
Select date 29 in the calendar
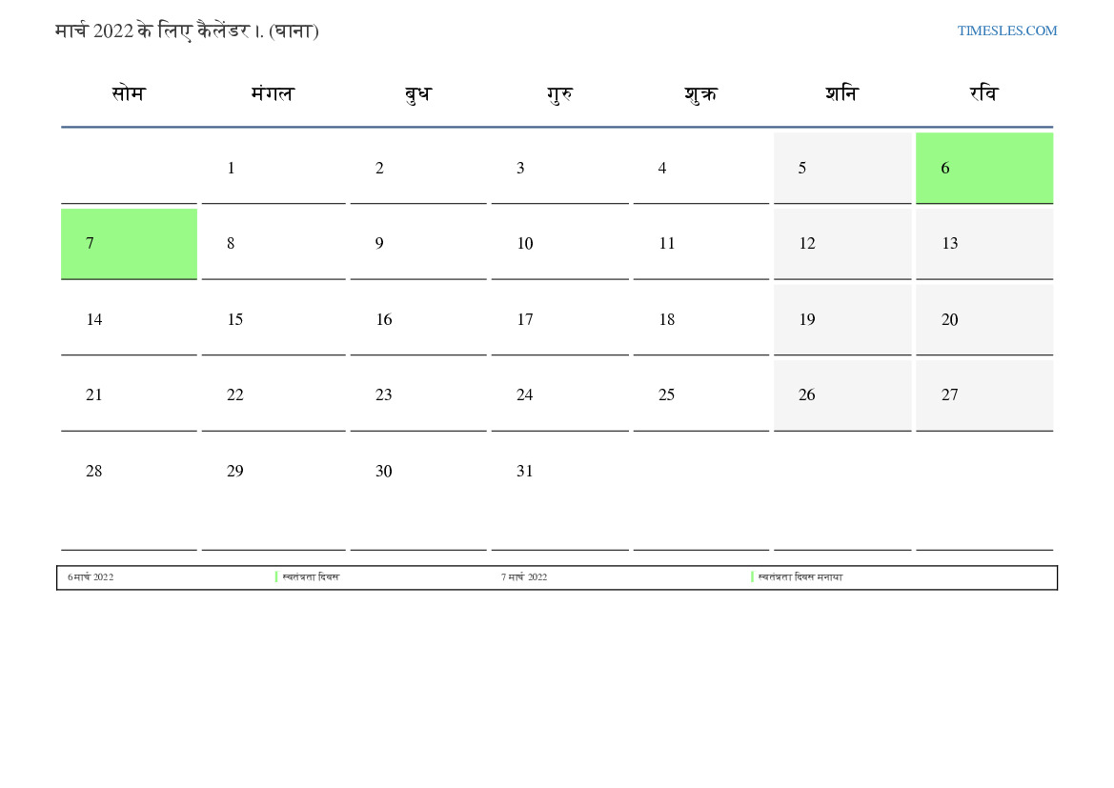(273, 493)
